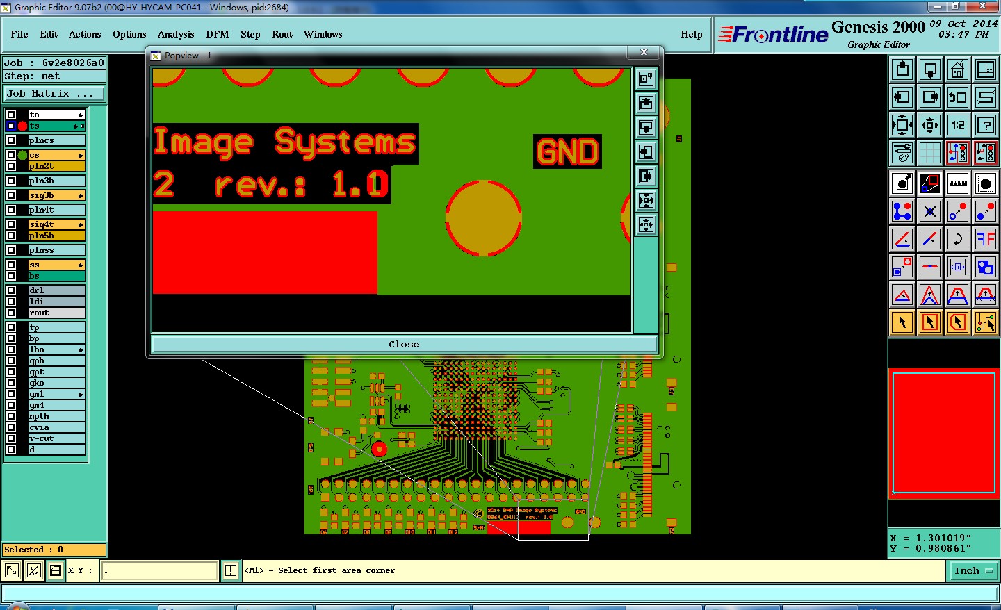Click the red color swatch of layer ts
Viewport: 1001px width, 610px height.
click(22, 126)
